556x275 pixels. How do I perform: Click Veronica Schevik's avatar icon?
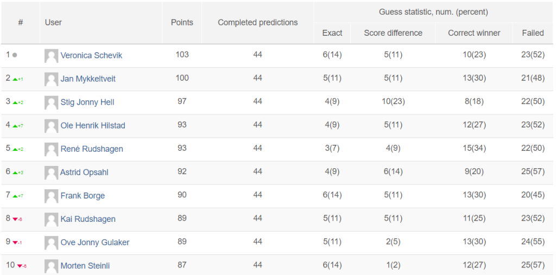tap(52, 56)
